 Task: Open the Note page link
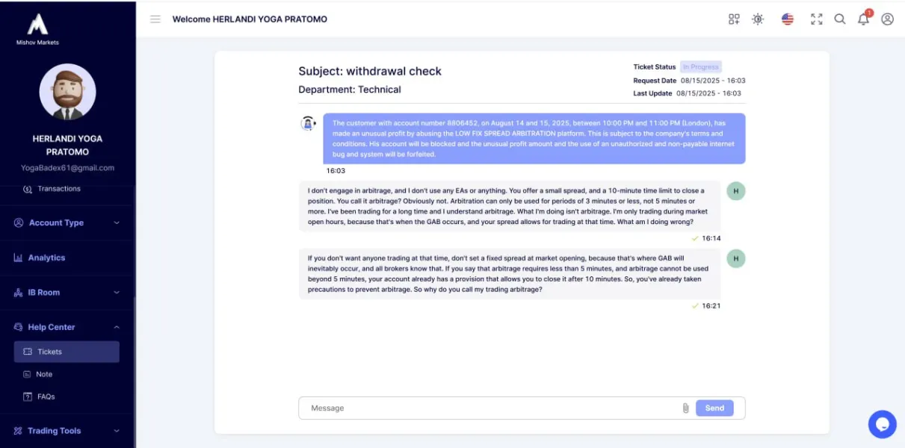tap(44, 374)
